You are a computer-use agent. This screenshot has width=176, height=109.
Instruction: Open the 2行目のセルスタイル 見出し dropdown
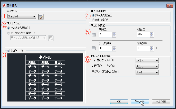point(147,66)
